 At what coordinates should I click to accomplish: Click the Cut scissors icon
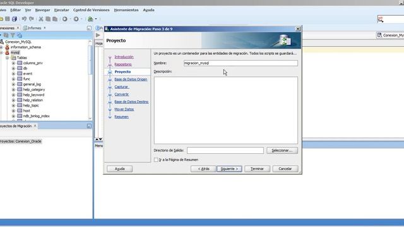(40, 19)
